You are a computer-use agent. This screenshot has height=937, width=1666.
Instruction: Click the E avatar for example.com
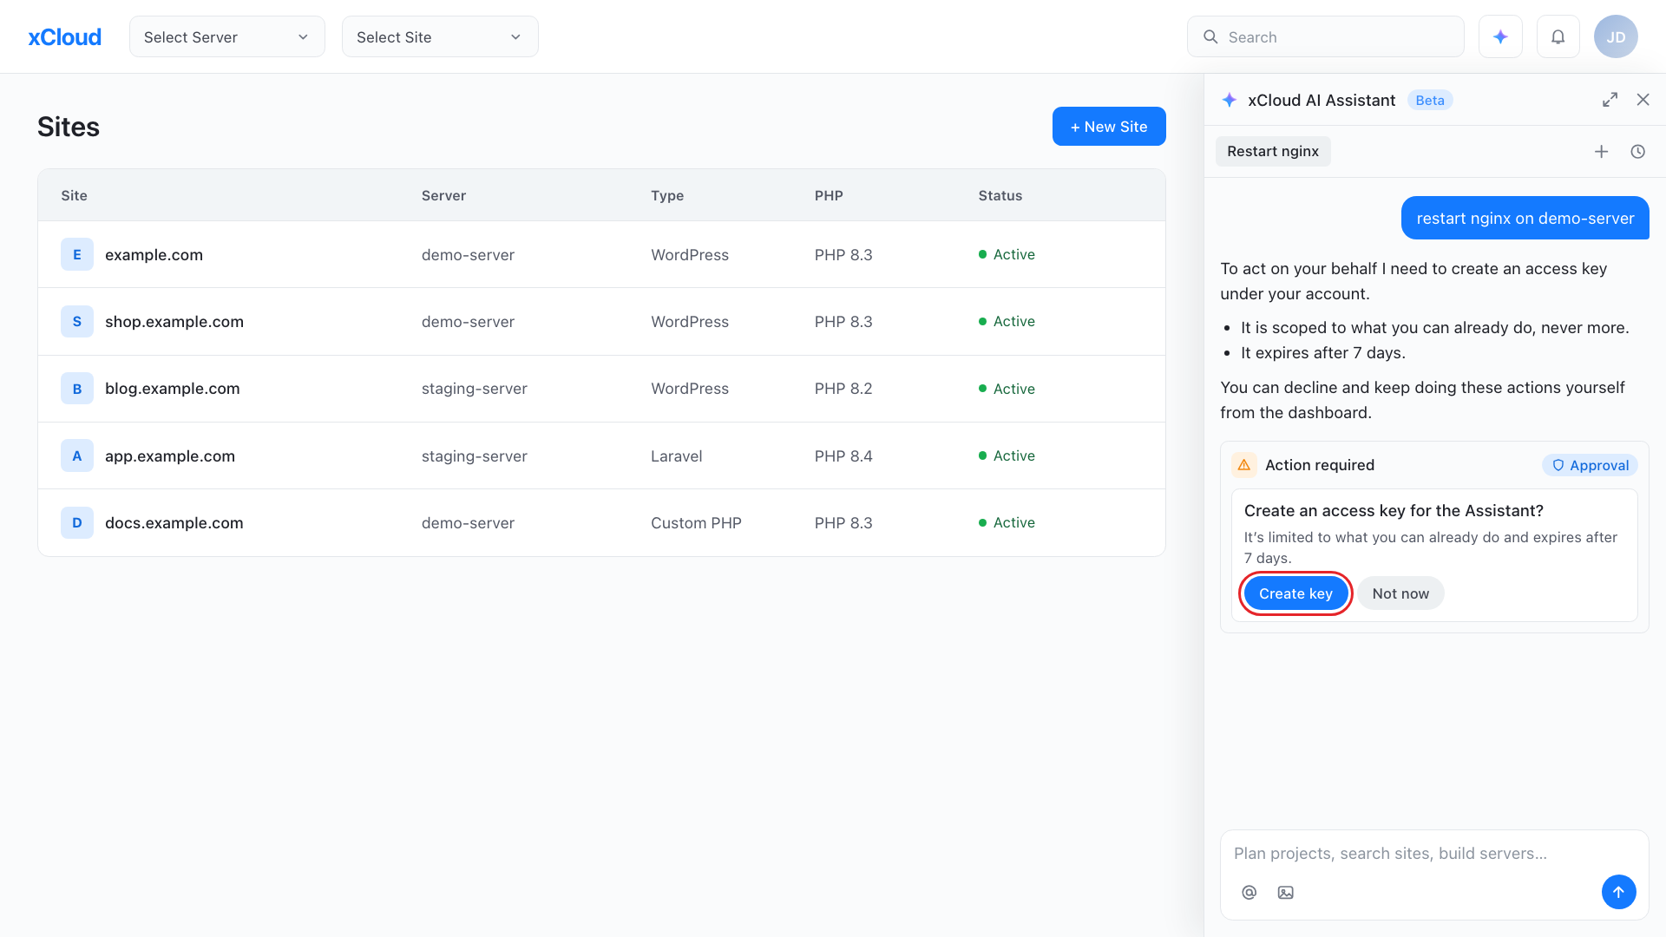pyautogui.click(x=77, y=254)
